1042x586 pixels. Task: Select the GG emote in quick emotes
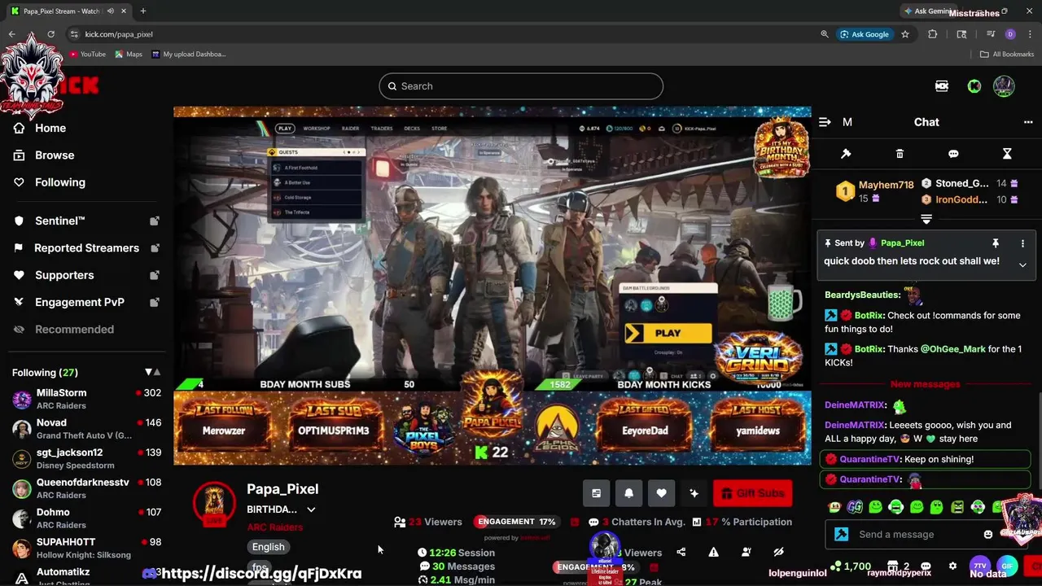point(855,507)
